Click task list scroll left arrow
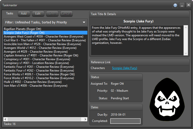193x129 pixels. 5,119
